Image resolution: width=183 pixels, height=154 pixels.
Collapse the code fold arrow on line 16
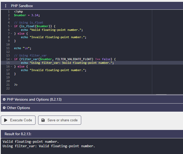coord(11,66)
